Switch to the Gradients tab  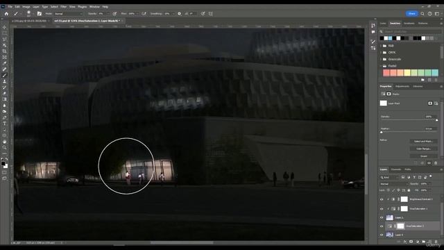(409, 23)
